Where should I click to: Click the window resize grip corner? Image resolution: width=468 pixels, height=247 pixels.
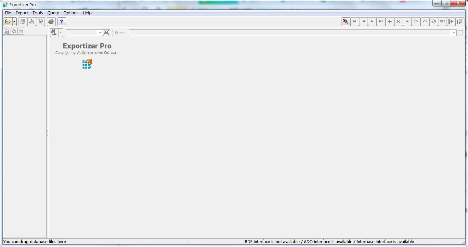(x=464, y=242)
